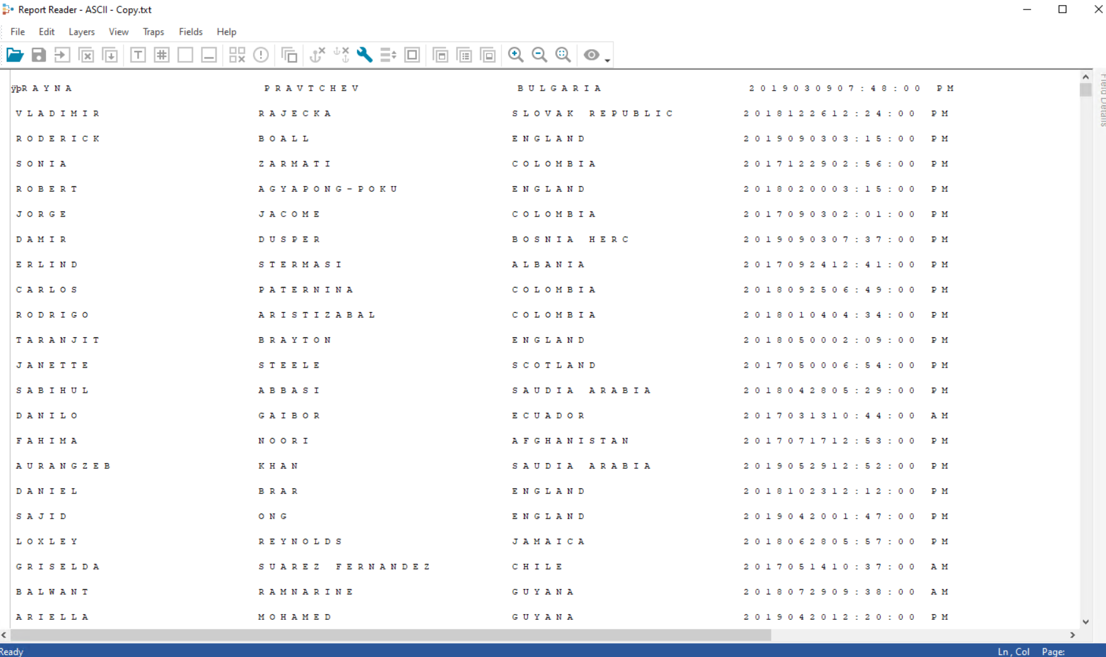Select the box with underline tool
Screen dimensions: 1106x657
[x=209, y=55]
